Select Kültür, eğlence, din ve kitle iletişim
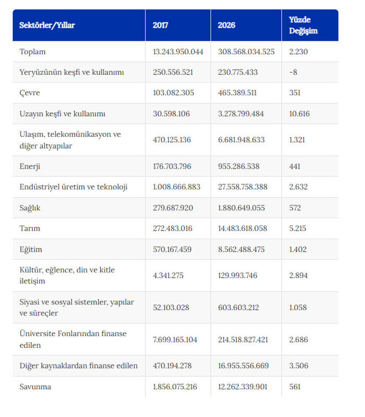The image size is (365, 417). (x=67, y=276)
